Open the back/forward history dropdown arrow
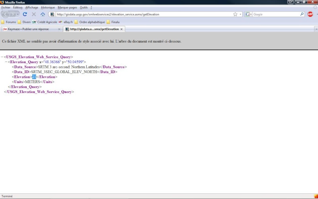This screenshot has height=199, width=318. point(18,14)
